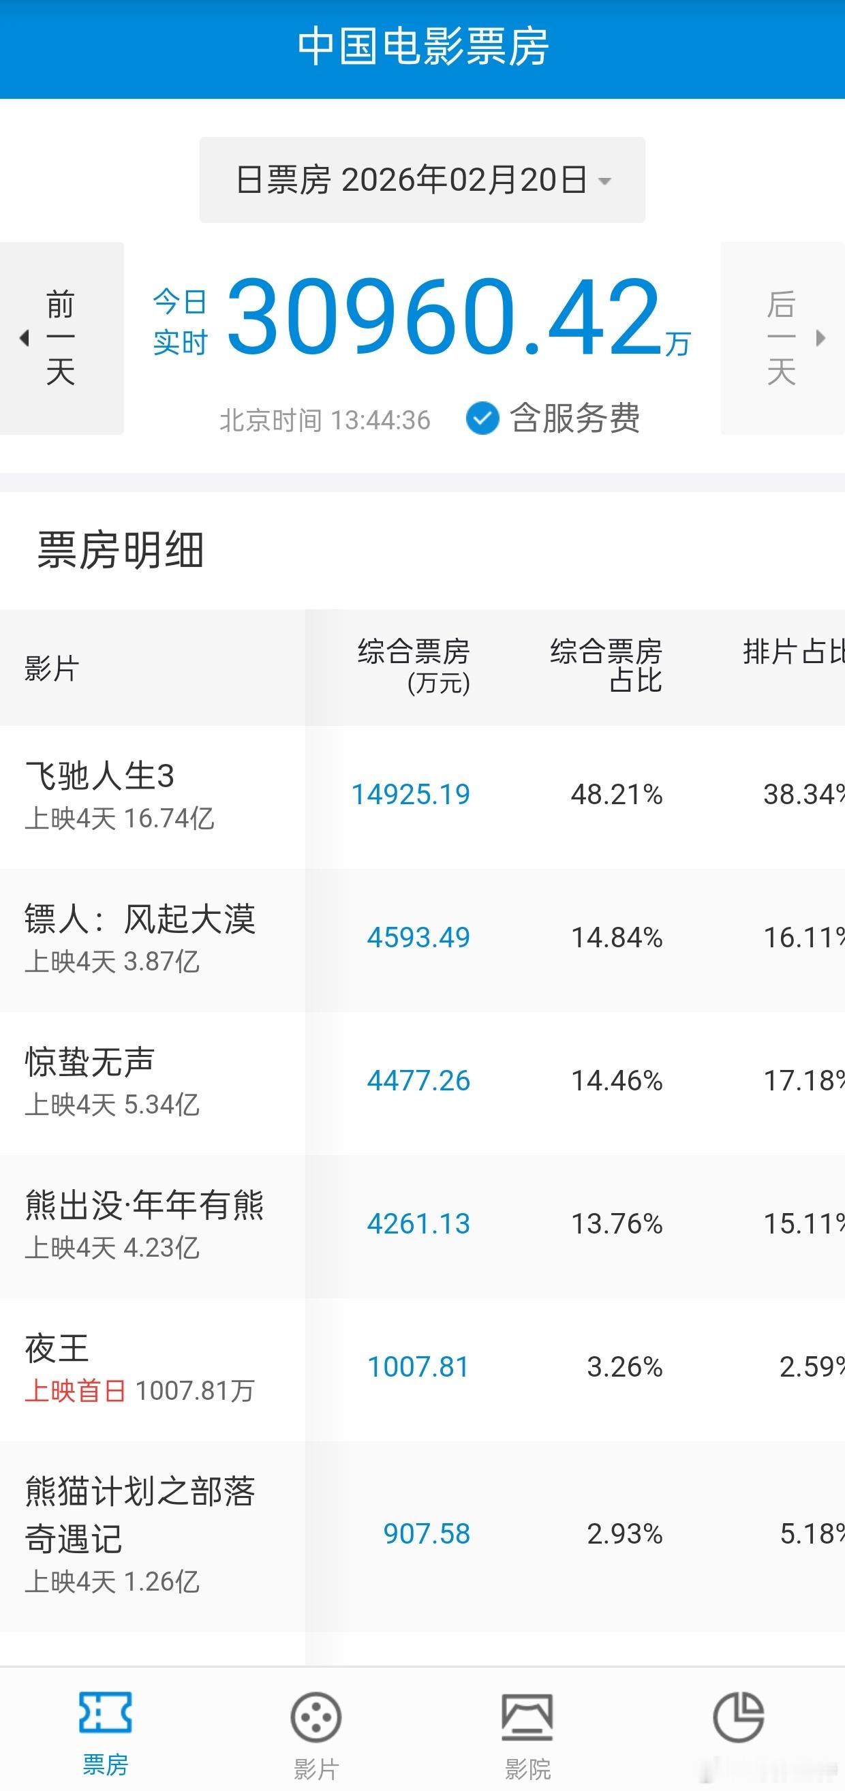Go to 后一天 next day
The image size is (845, 1791).
780,339
